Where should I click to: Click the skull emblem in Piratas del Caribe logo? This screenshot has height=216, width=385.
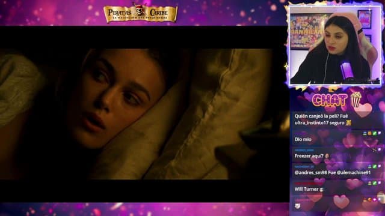coord(140,11)
